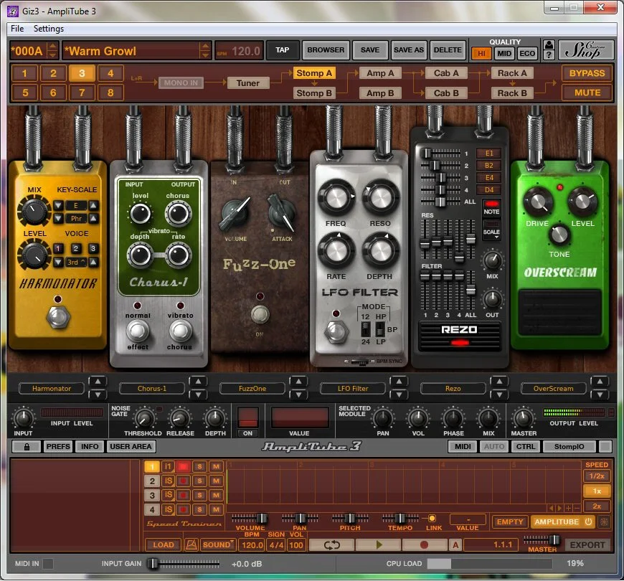Open the SOUND dropdown in speed trainer
Image resolution: width=624 pixels, height=581 pixels.
218,545
